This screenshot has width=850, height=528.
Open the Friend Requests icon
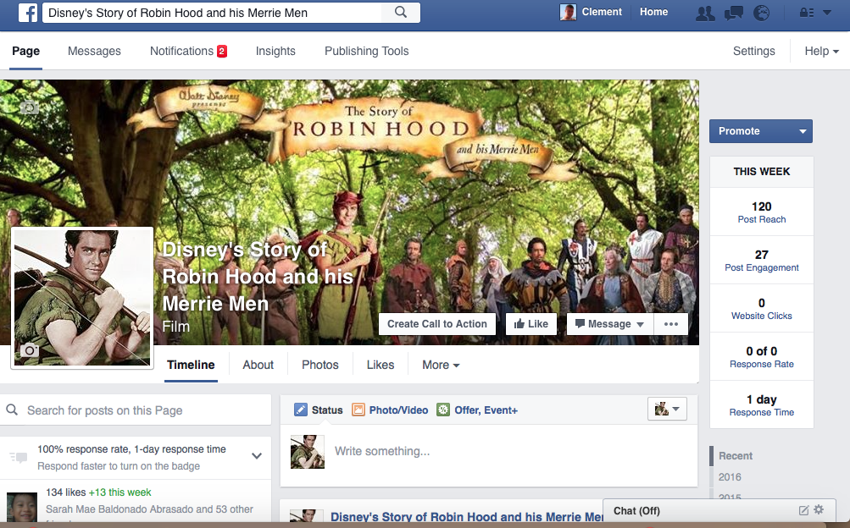705,13
